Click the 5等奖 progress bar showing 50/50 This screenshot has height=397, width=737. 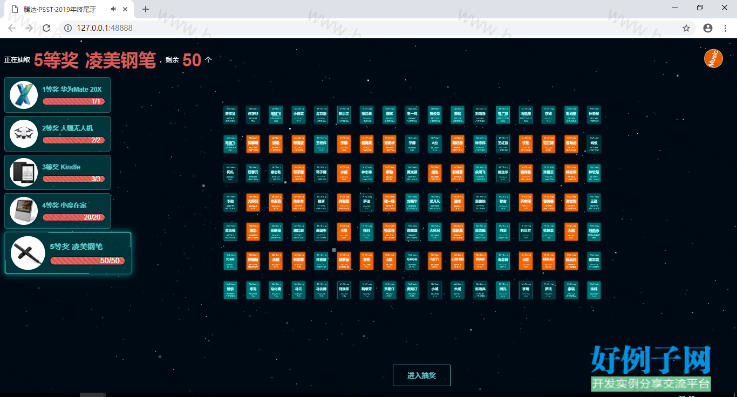point(87,261)
